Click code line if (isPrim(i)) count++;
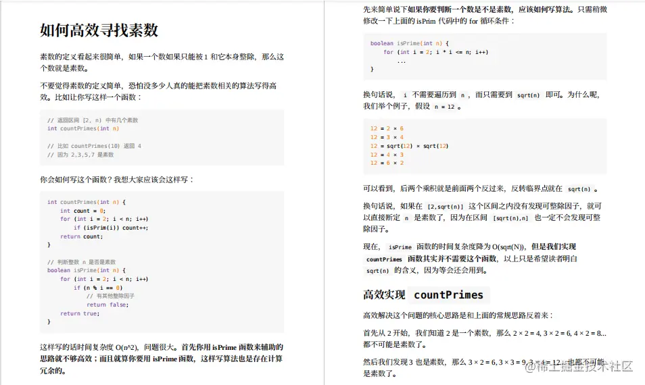Screen dimensions: 645x385 tap(111, 228)
